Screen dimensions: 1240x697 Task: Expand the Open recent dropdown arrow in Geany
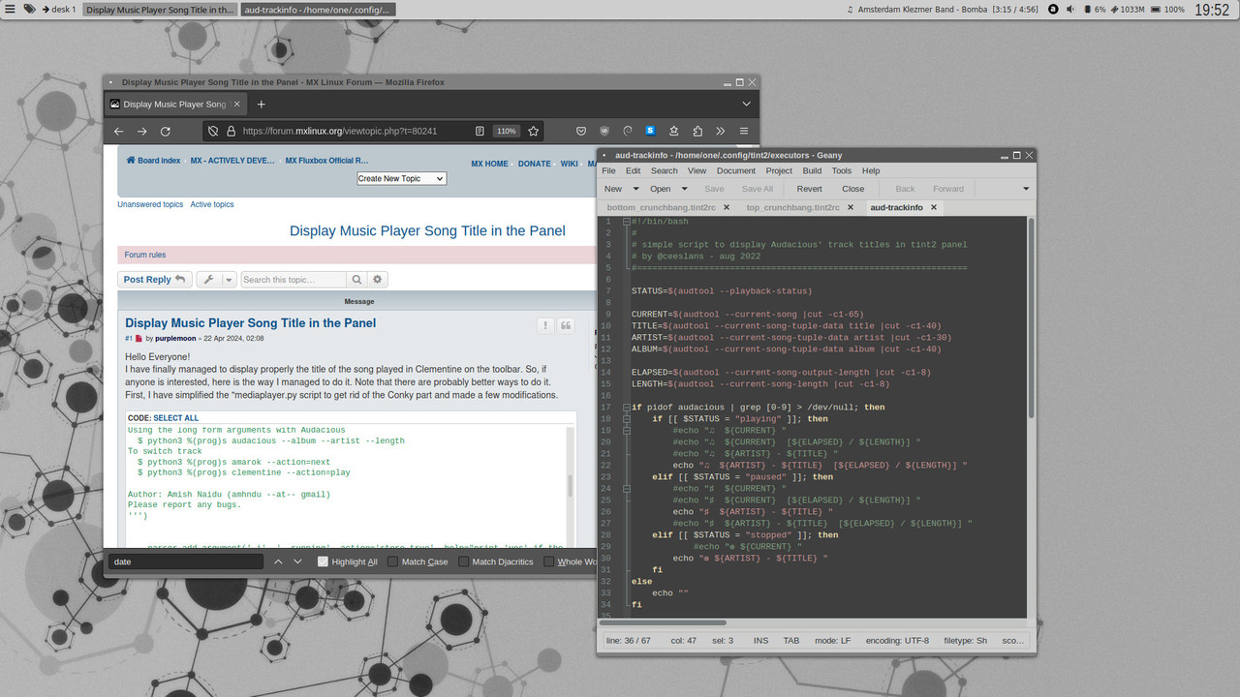pyautogui.click(x=683, y=189)
